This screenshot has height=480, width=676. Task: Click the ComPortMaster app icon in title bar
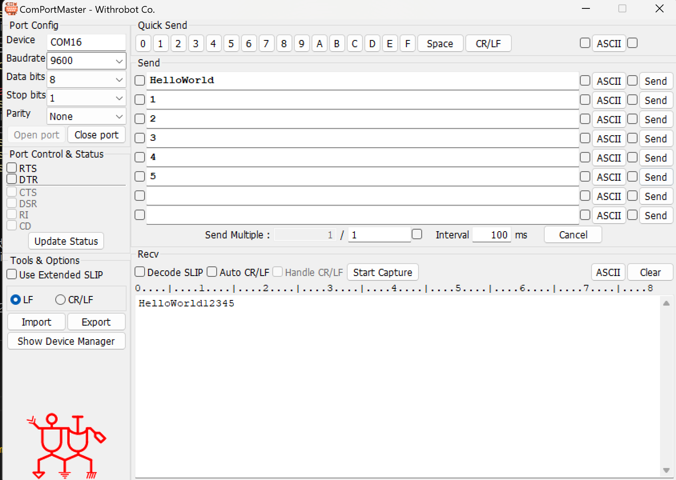(11, 8)
